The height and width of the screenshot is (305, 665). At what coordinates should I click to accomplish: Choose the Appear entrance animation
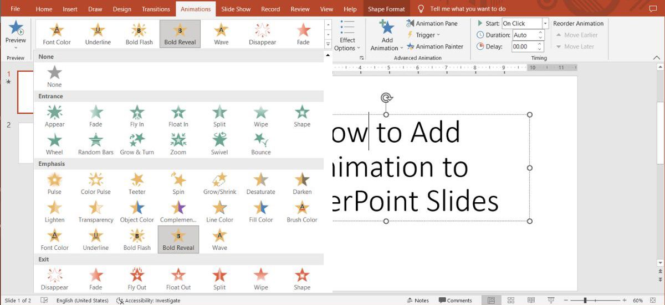tap(54, 116)
